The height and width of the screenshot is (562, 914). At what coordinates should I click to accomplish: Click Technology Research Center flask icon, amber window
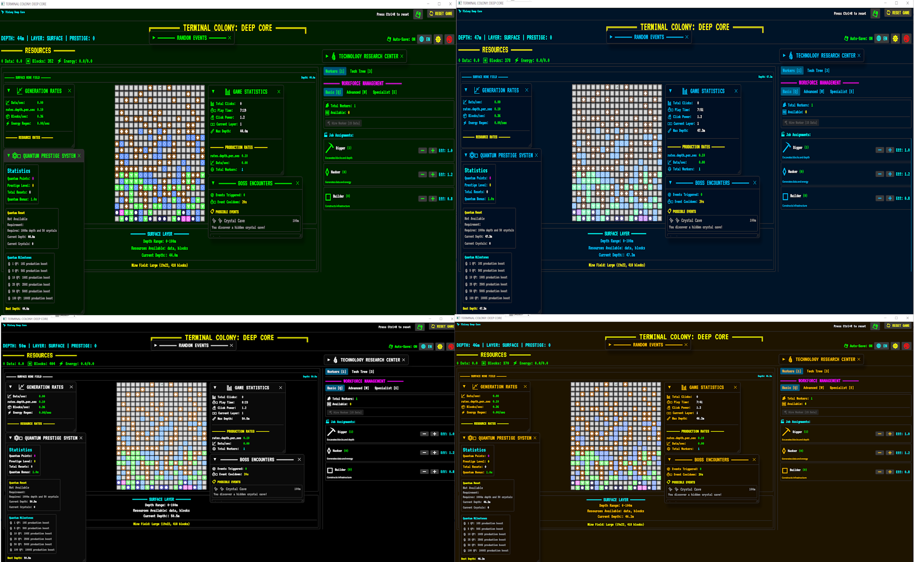tap(790, 359)
